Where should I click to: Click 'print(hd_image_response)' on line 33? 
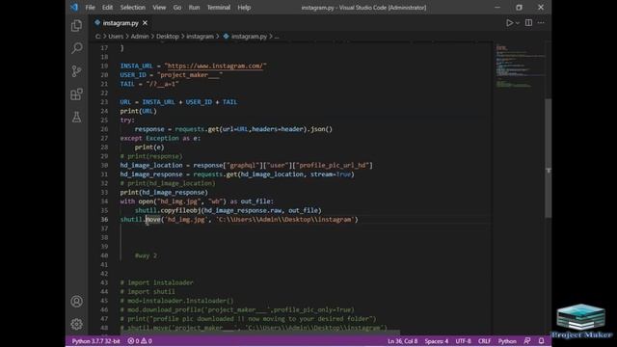point(164,193)
